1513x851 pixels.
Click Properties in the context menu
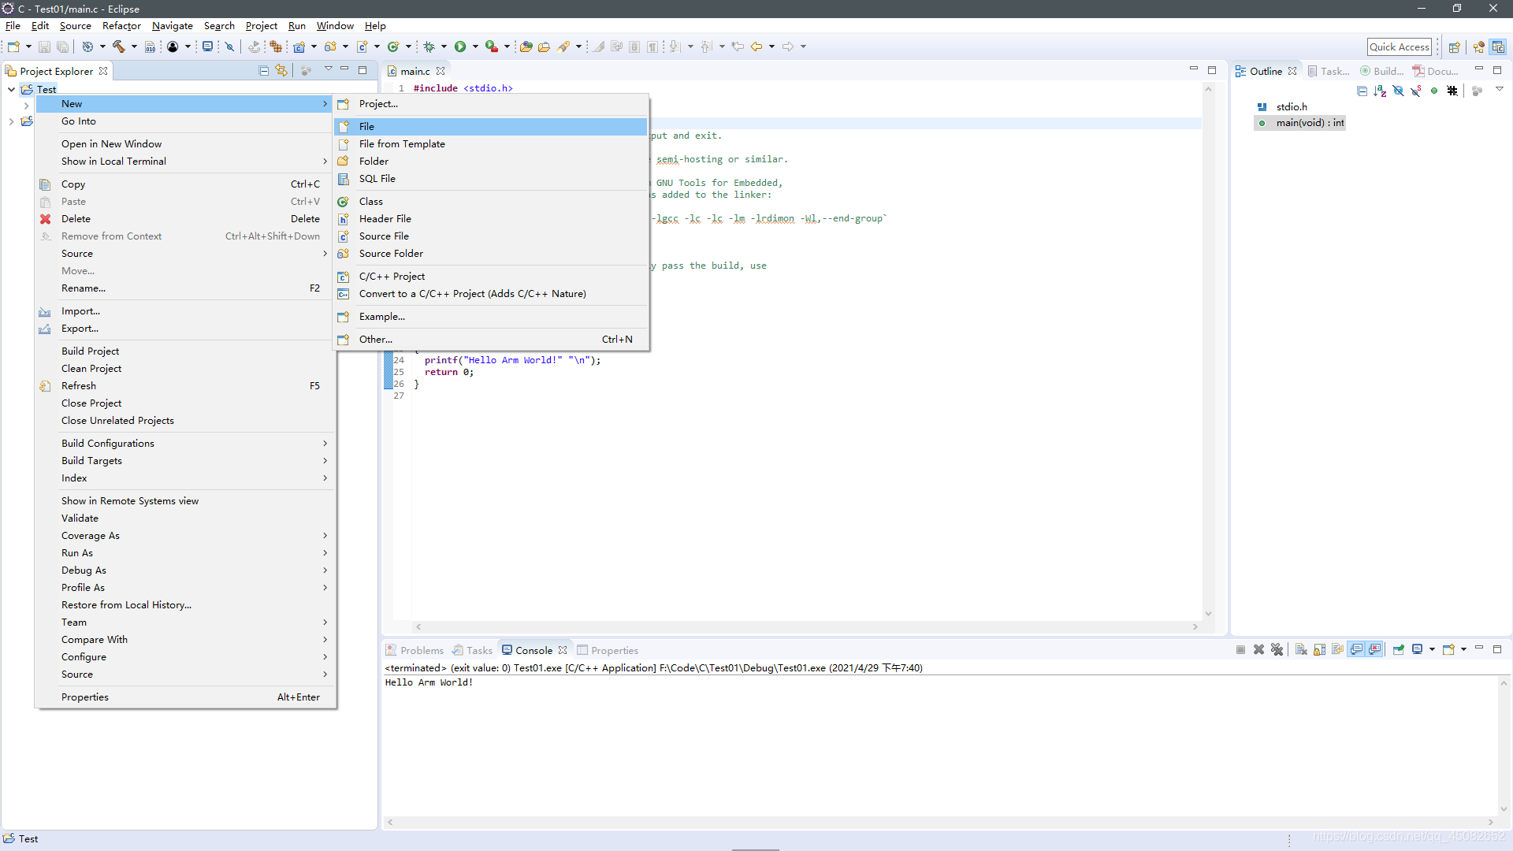click(186, 697)
